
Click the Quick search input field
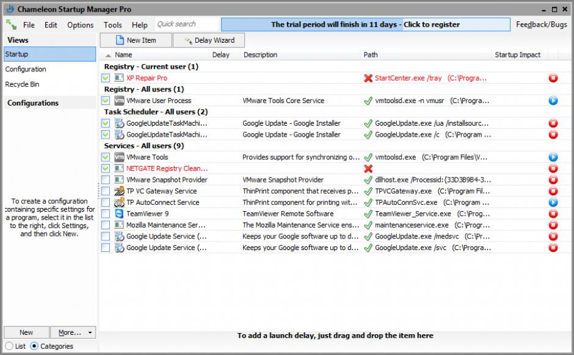[x=187, y=24]
